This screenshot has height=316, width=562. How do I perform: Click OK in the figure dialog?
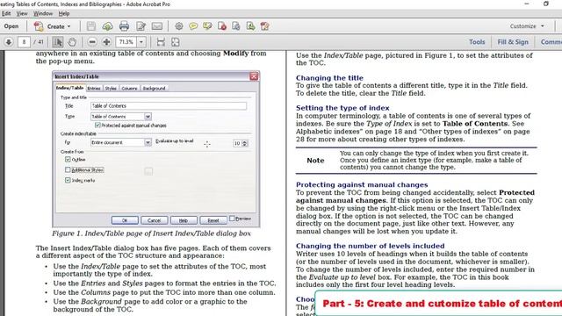click(x=125, y=220)
